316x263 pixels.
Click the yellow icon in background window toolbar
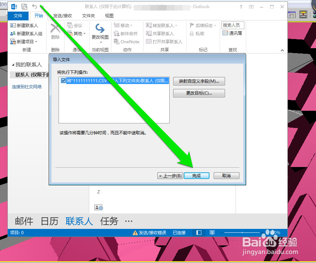tap(303, 15)
